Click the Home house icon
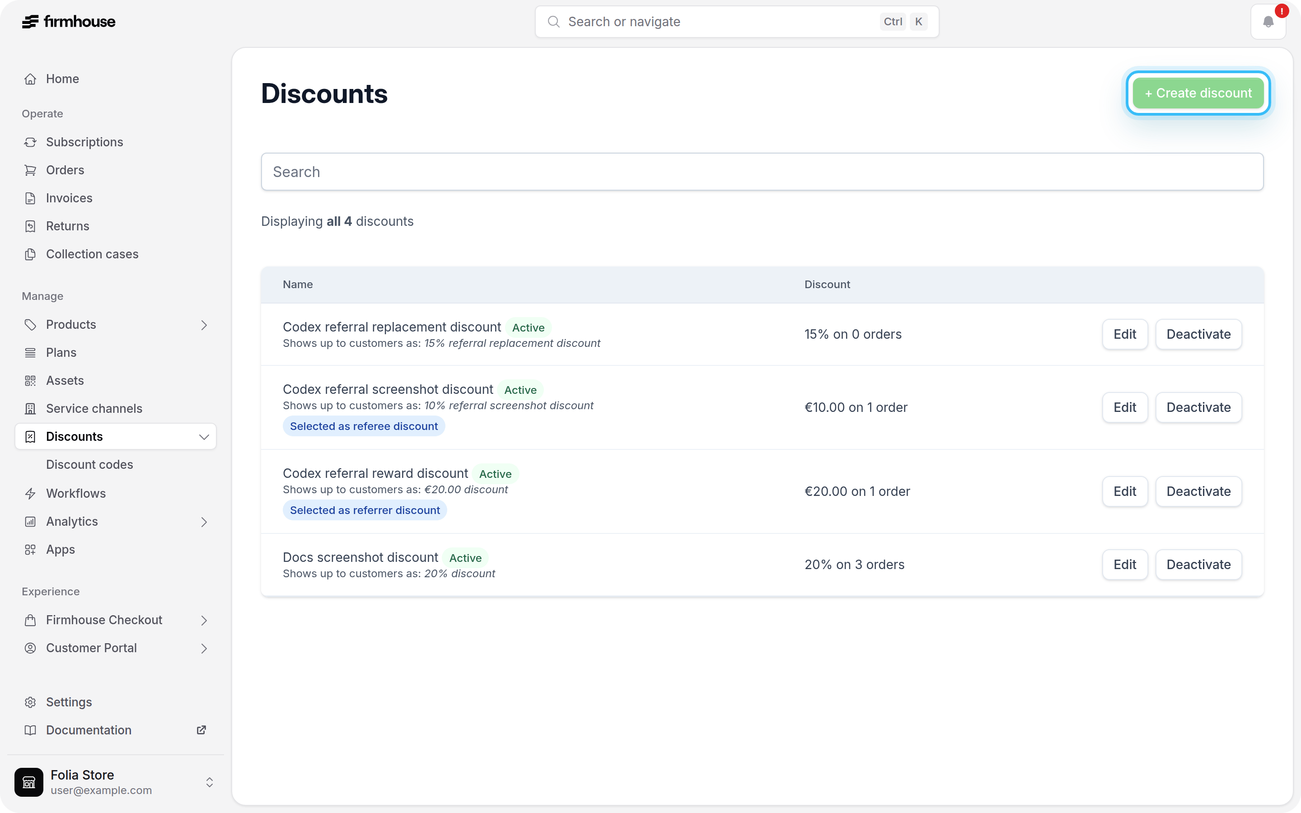 tap(31, 79)
